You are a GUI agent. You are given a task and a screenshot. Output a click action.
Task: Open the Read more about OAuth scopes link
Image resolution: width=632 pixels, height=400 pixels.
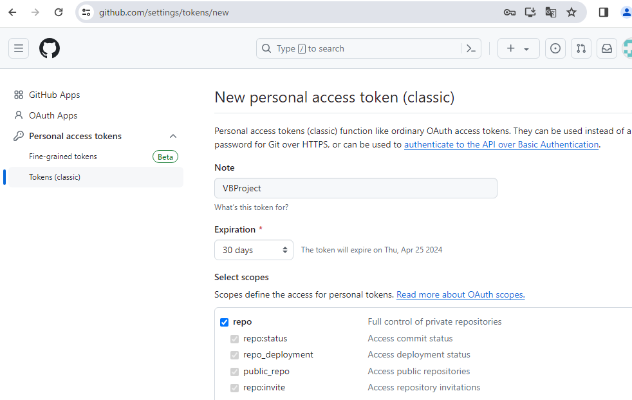(460, 295)
